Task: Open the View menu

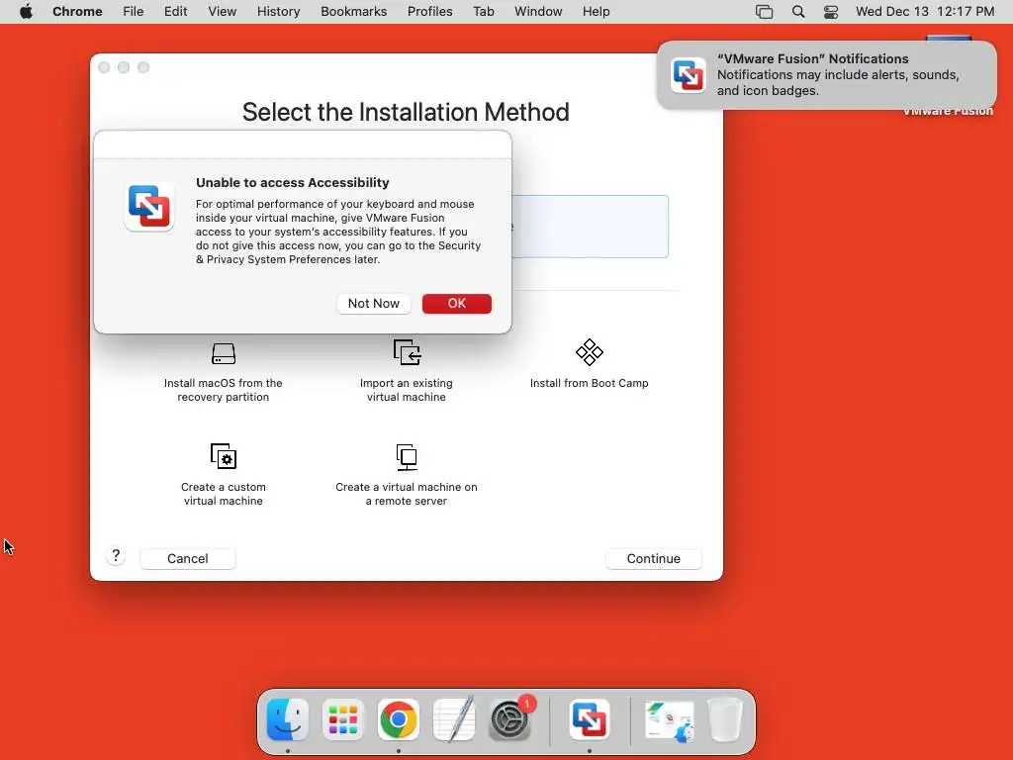Action: [x=222, y=11]
